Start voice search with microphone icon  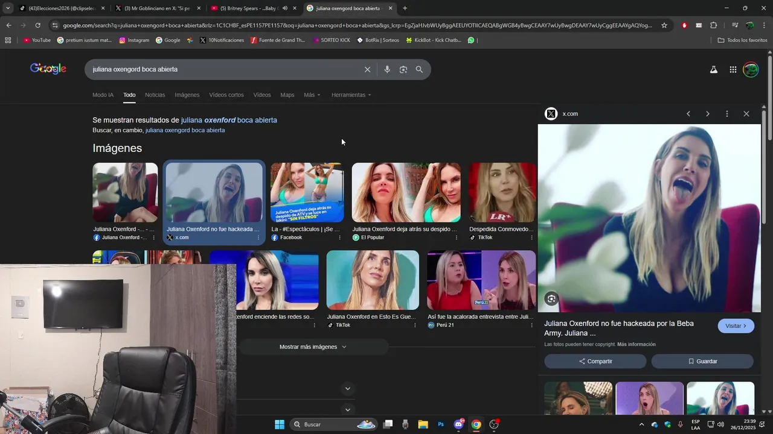387,69
